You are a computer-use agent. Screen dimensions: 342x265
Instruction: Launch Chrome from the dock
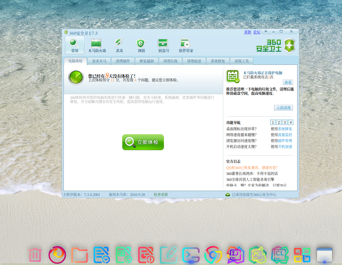[213, 255]
